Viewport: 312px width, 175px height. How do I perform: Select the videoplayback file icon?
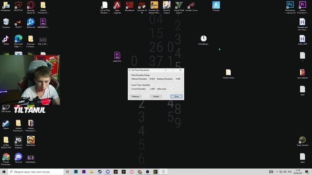31,159
